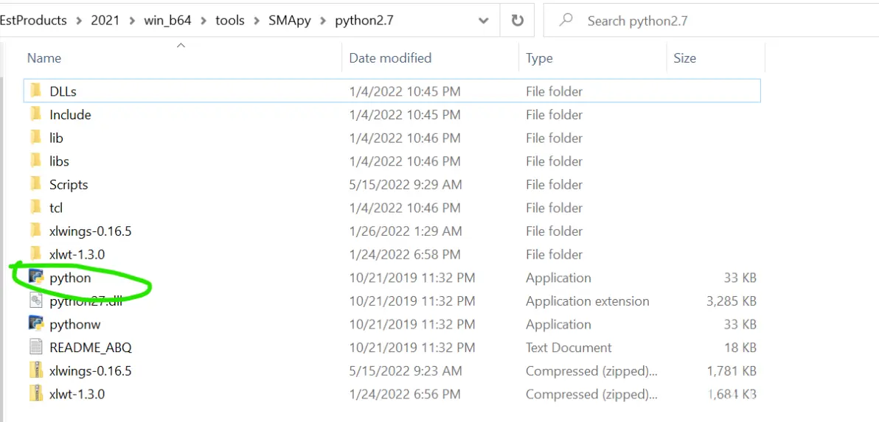Image resolution: width=879 pixels, height=422 pixels.
Task: Select the python application icon
Action: tap(36, 277)
